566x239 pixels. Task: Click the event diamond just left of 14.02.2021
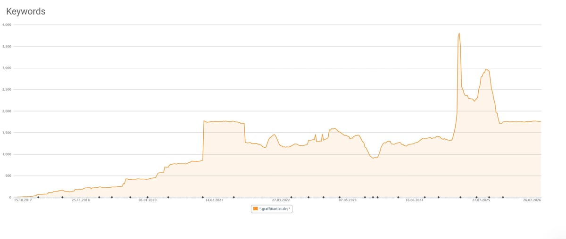point(203,197)
